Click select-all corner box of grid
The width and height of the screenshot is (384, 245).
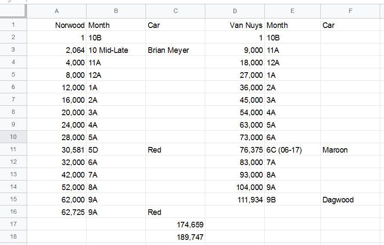13,11
